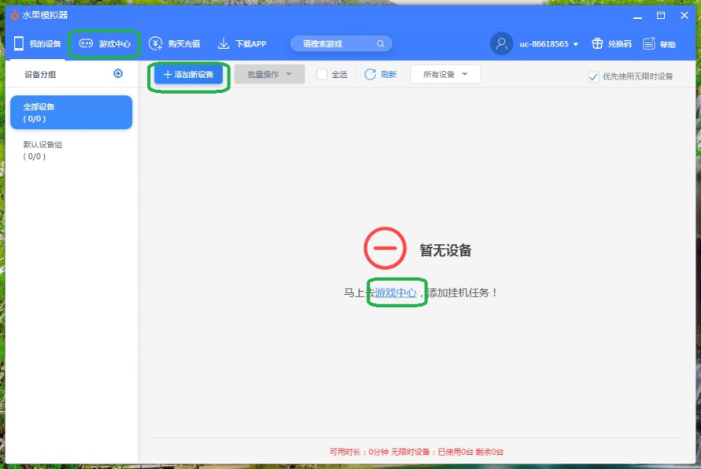The image size is (701, 469).
Task: Open 兑换码 gift redemption
Action: pos(611,44)
